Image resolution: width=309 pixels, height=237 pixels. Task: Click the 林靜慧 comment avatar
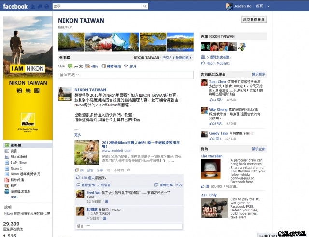[x=80, y=211]
